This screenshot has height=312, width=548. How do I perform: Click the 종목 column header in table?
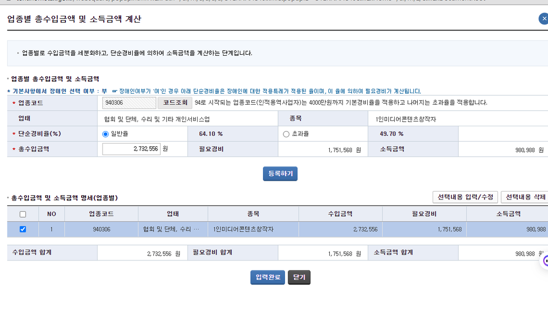pyautogui.click(x=253, y=214)
